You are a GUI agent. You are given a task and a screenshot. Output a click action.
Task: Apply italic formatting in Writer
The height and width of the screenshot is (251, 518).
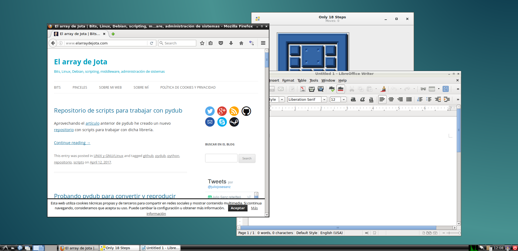(362, 99)
